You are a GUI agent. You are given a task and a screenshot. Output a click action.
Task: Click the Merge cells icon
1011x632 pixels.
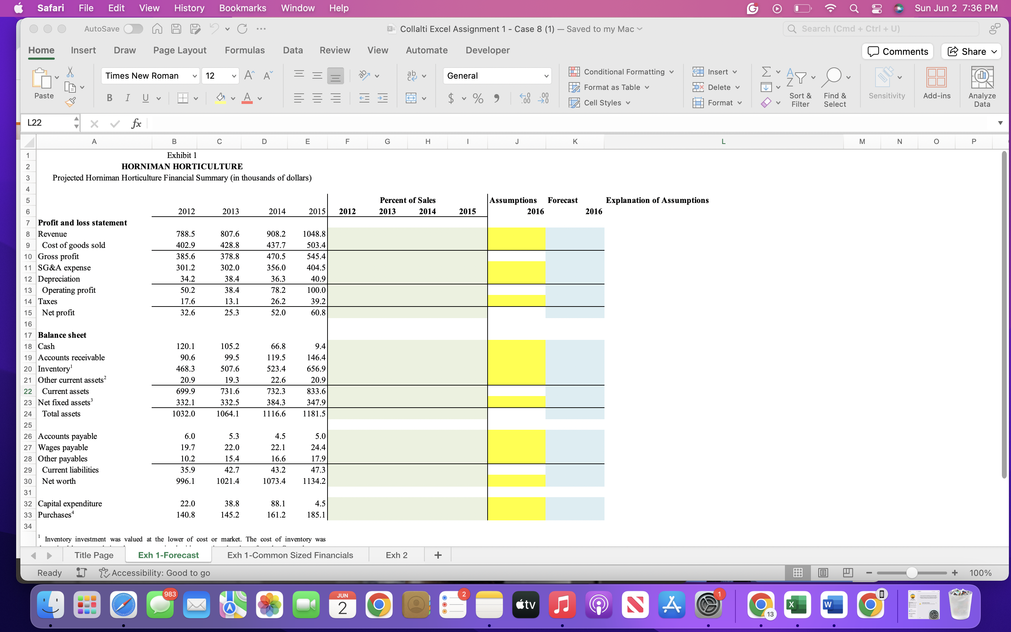411,98
